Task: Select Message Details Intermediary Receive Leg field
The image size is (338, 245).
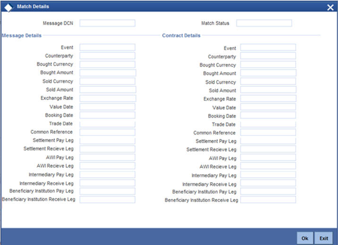Action: (107, 183)
